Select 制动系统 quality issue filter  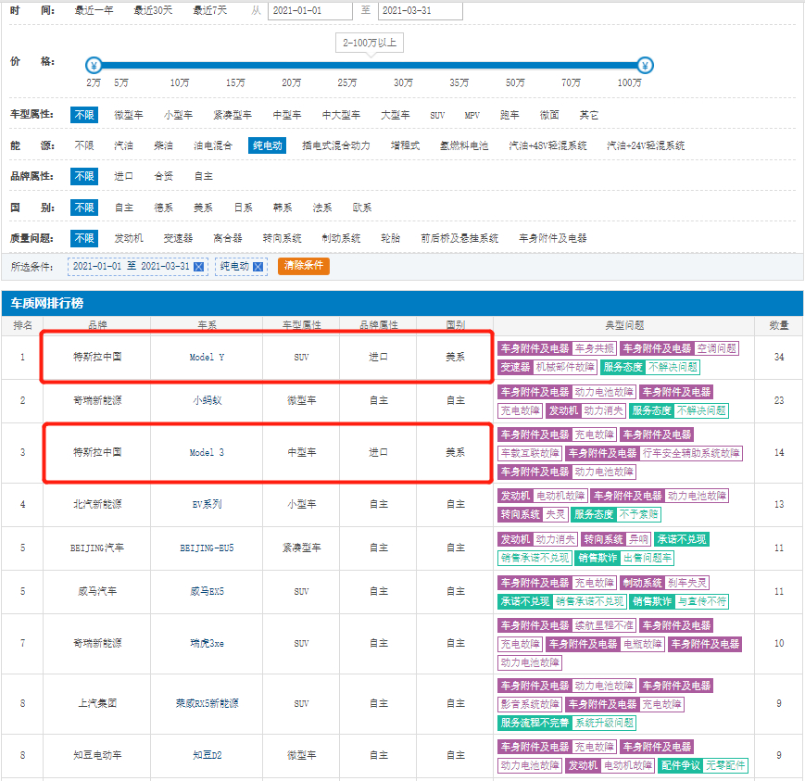[x=341, y=239]
